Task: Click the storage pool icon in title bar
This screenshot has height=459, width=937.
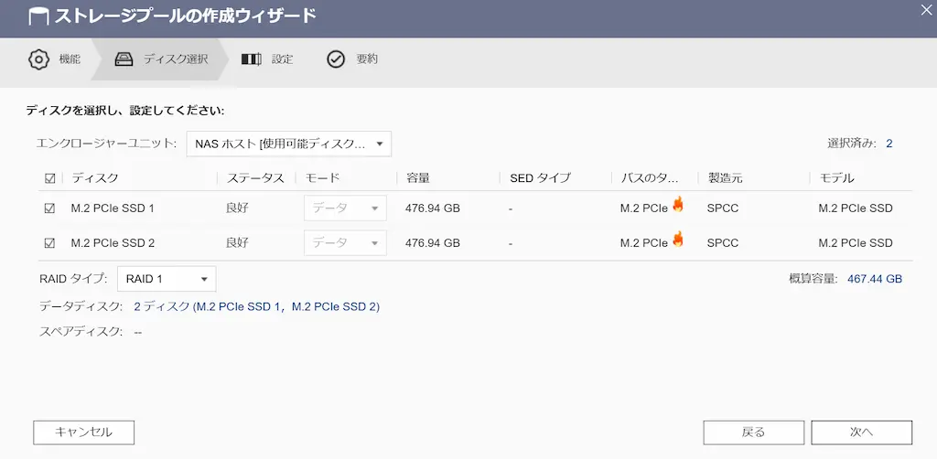Action: click(x=38, y=16)
